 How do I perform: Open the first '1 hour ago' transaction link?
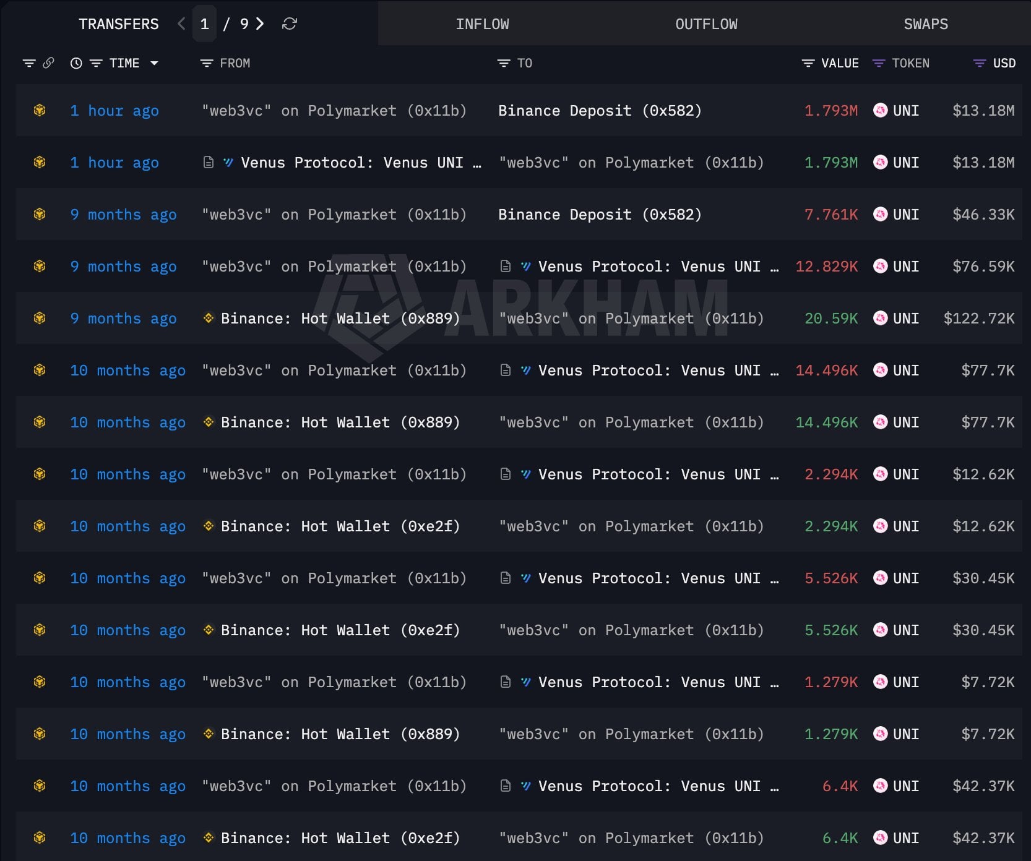(114, 110)
